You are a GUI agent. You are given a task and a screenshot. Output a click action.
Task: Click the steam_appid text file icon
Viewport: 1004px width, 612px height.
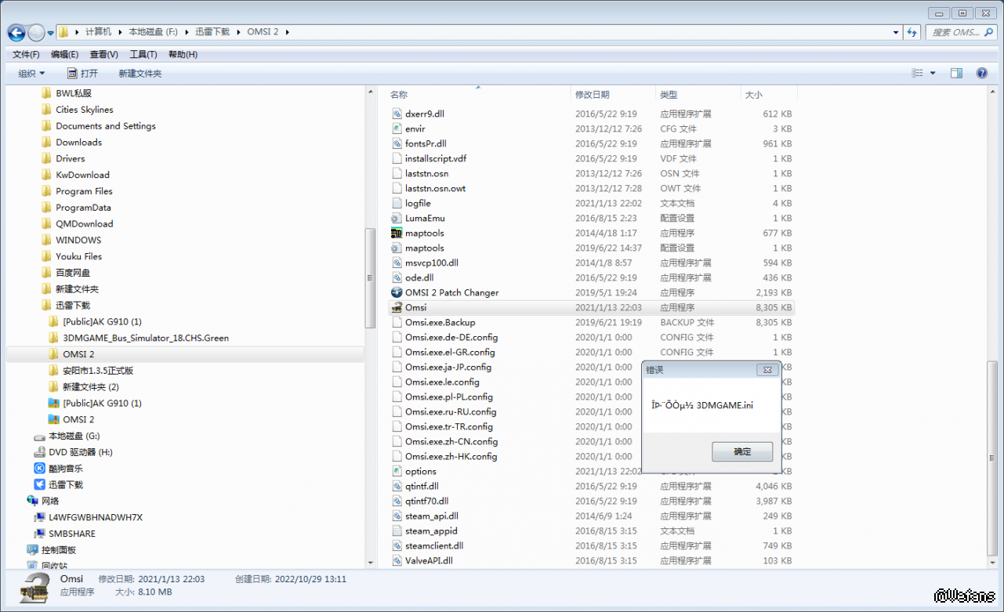point(397,531)
